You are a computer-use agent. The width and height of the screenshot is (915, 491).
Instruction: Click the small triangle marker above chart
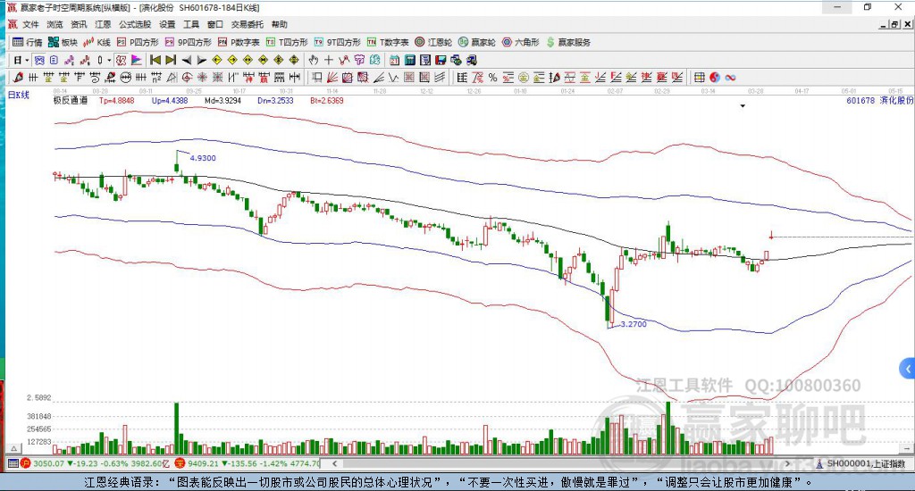[x=743, y=106]
